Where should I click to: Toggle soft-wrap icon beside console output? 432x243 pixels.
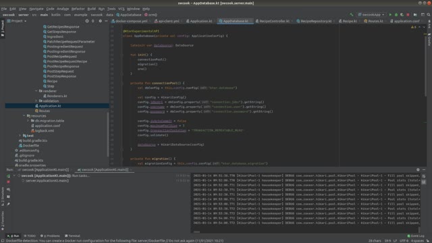point(424,176)
